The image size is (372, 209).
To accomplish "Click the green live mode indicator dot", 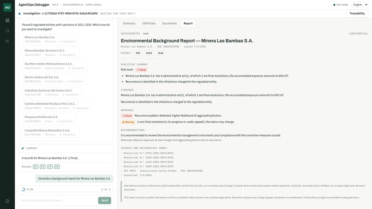I will click(334, 5).
